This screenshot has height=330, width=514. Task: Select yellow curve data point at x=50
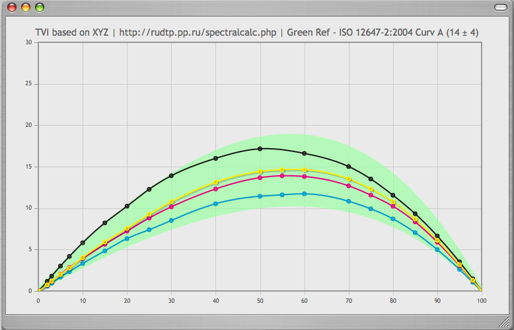[x=260, y=171]
